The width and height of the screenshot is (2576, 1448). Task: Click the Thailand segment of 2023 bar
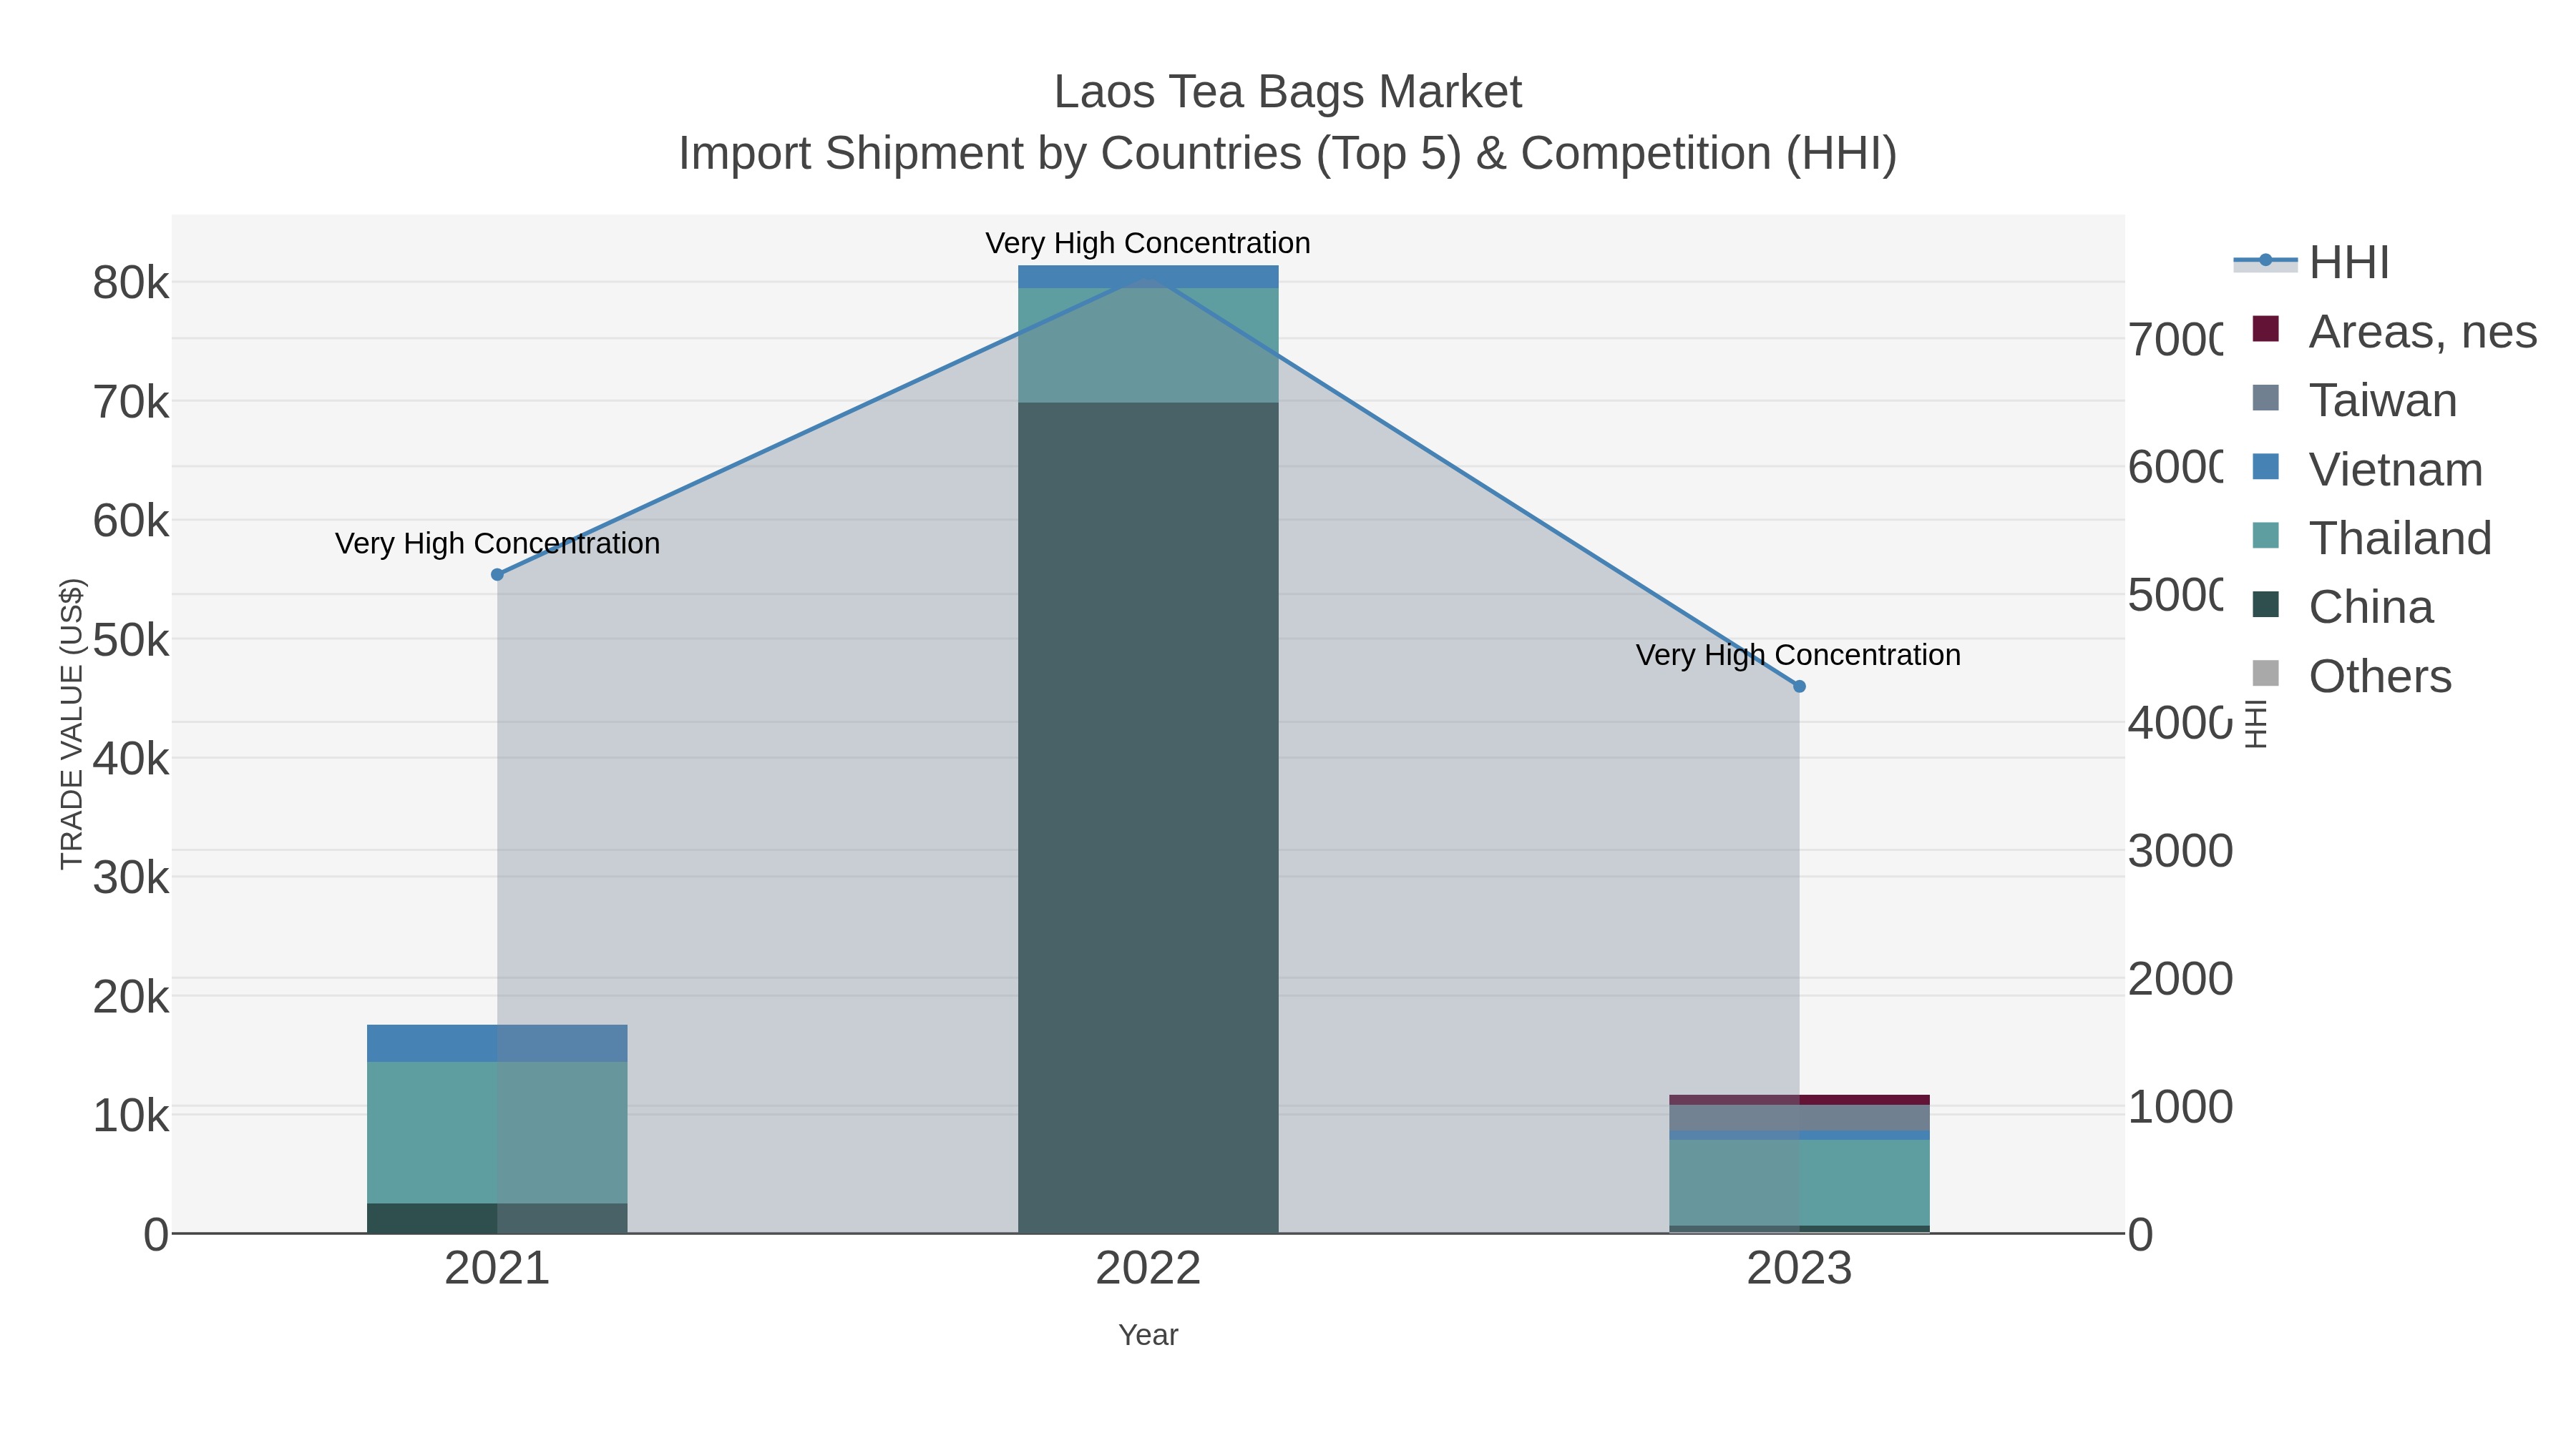point(1799,1182)
